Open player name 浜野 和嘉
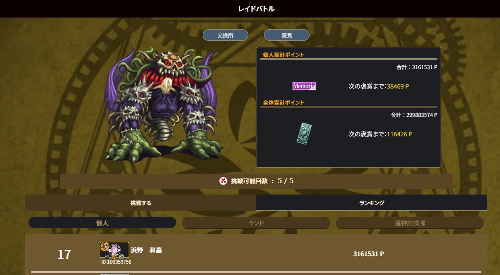The image size is (500, 275). coord(146,250)
